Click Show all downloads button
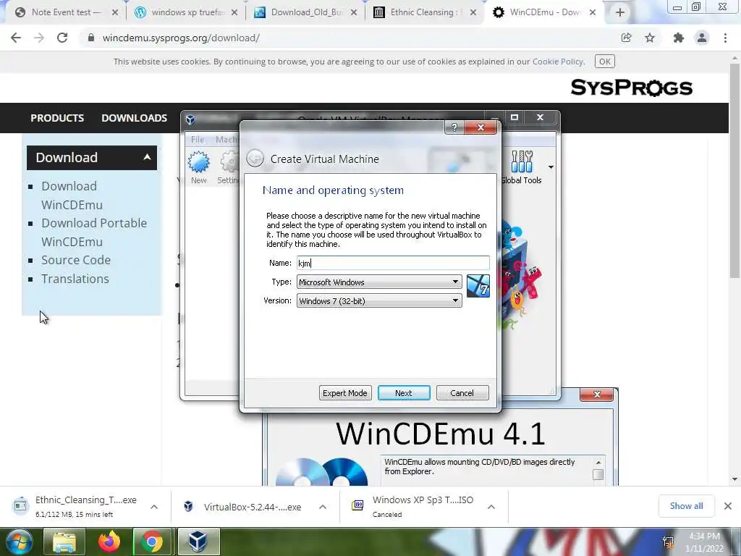 (x=686, y=506)
